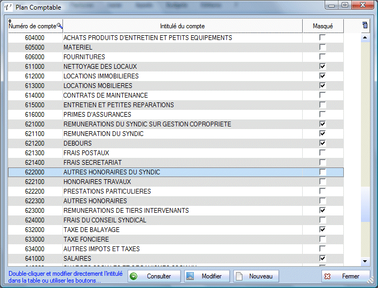Click the Plan Comptable window title icon
This screenshot has height=288, width=378.
pyautogui.click(x=8, y=7)
